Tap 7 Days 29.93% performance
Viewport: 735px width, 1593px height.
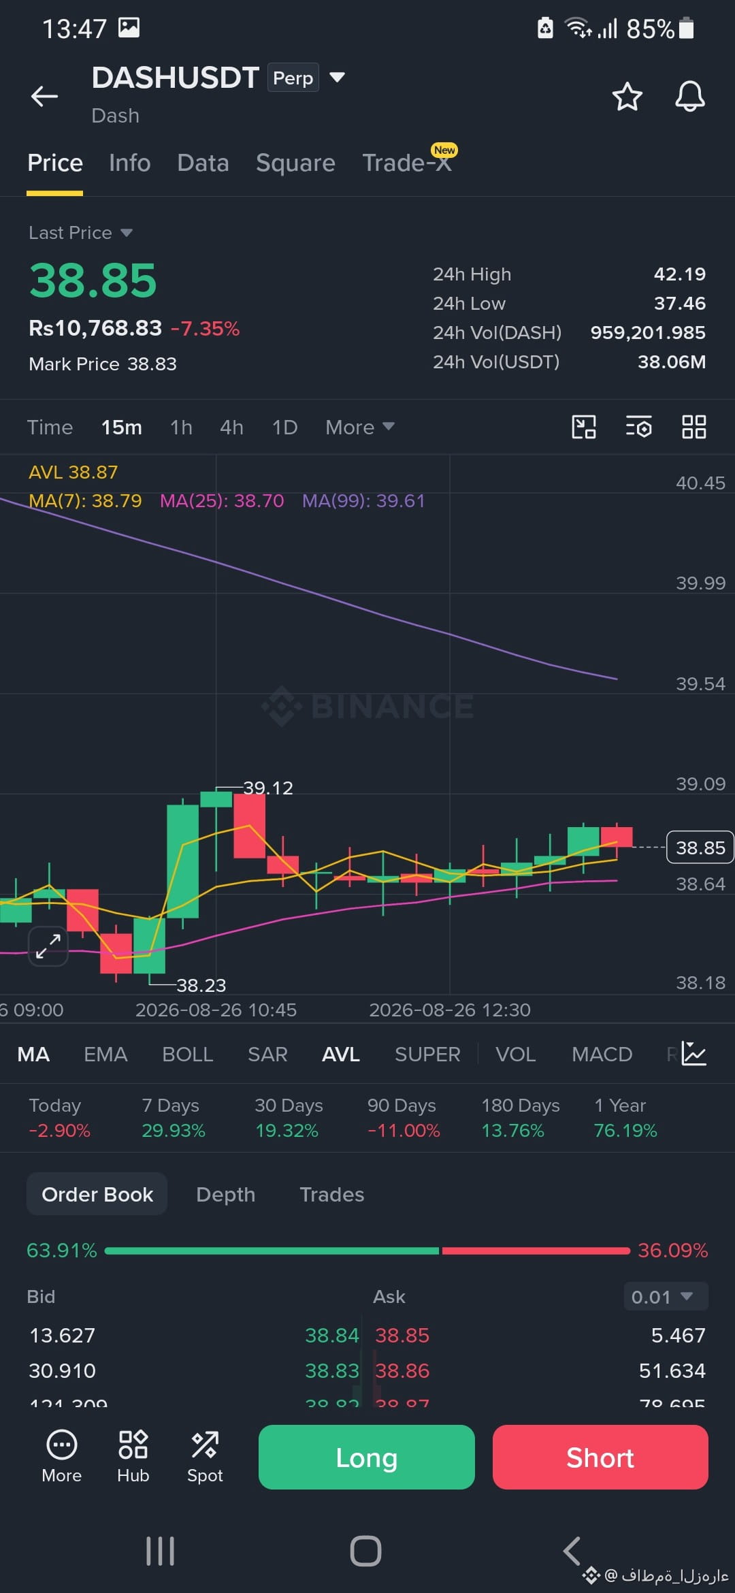pyautogui.click(x=173, y=1118)
